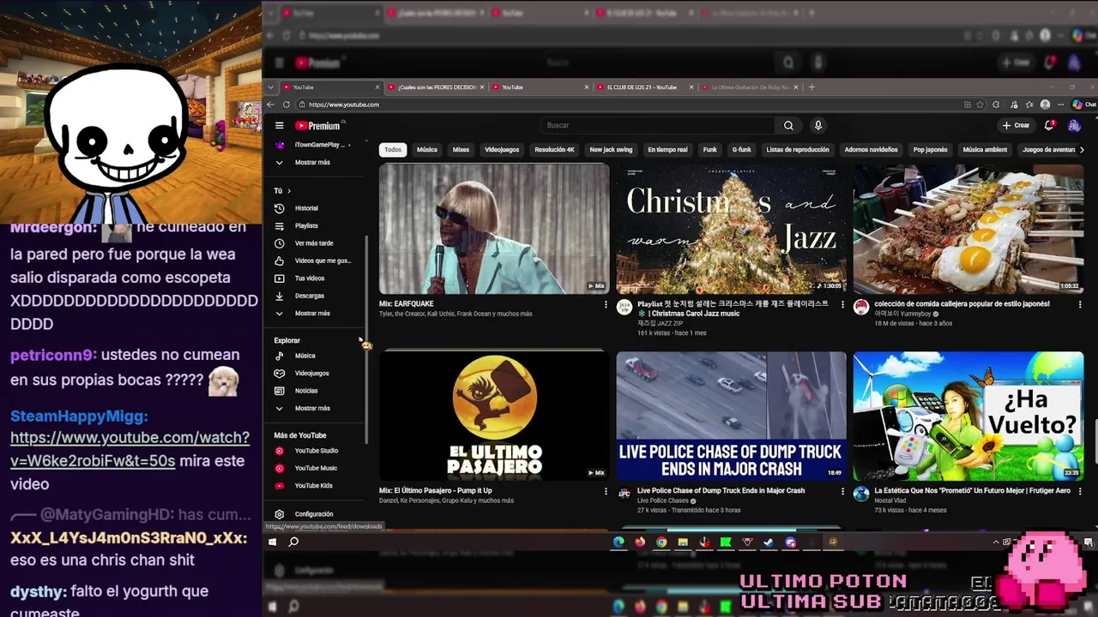
Task: Click the YouTube Premium logo
Action: [317, 125]
